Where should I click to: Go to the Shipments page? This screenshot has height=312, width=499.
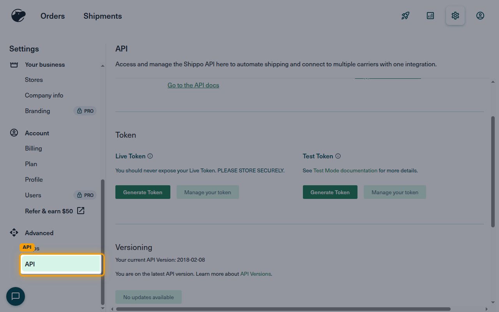pos(103,16)
